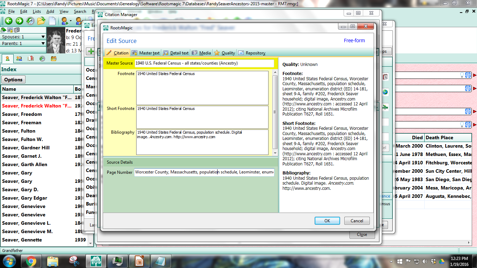This screenshot has height=268, width=477.
Task: Switch to the Detail text tab
Action: 176,53
